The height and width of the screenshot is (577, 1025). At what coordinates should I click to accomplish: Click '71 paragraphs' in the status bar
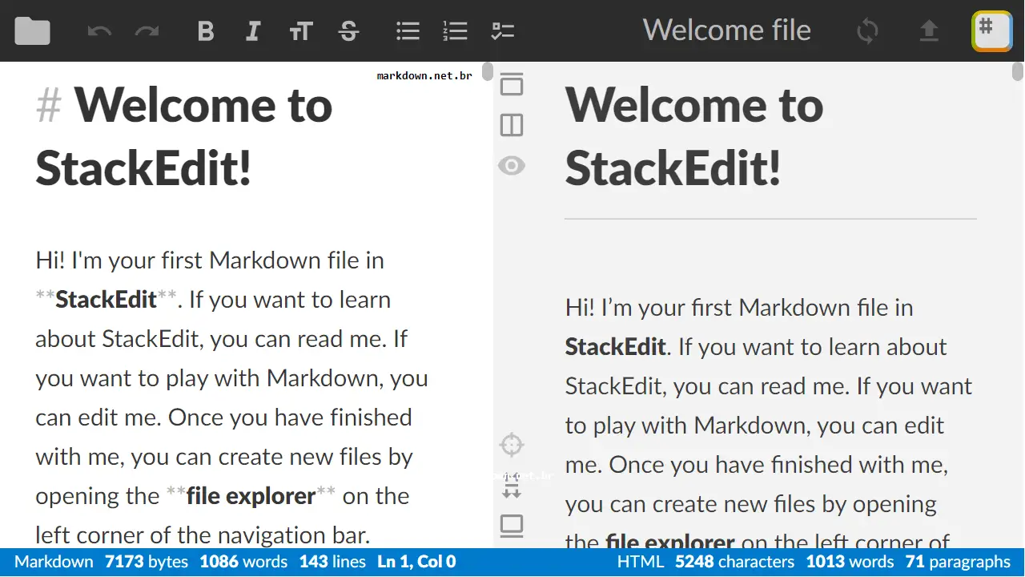point(959,562)
